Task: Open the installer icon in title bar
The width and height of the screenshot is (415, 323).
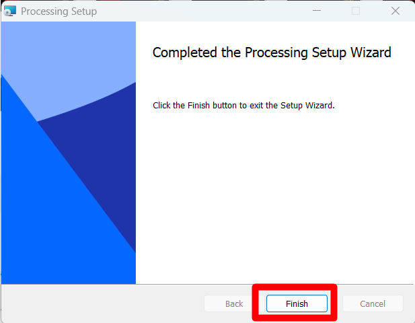Action: pos(10,11)
